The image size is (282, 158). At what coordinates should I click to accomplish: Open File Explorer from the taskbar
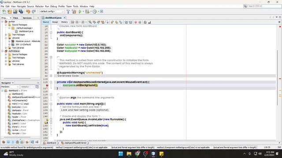(x=129, y=154)
